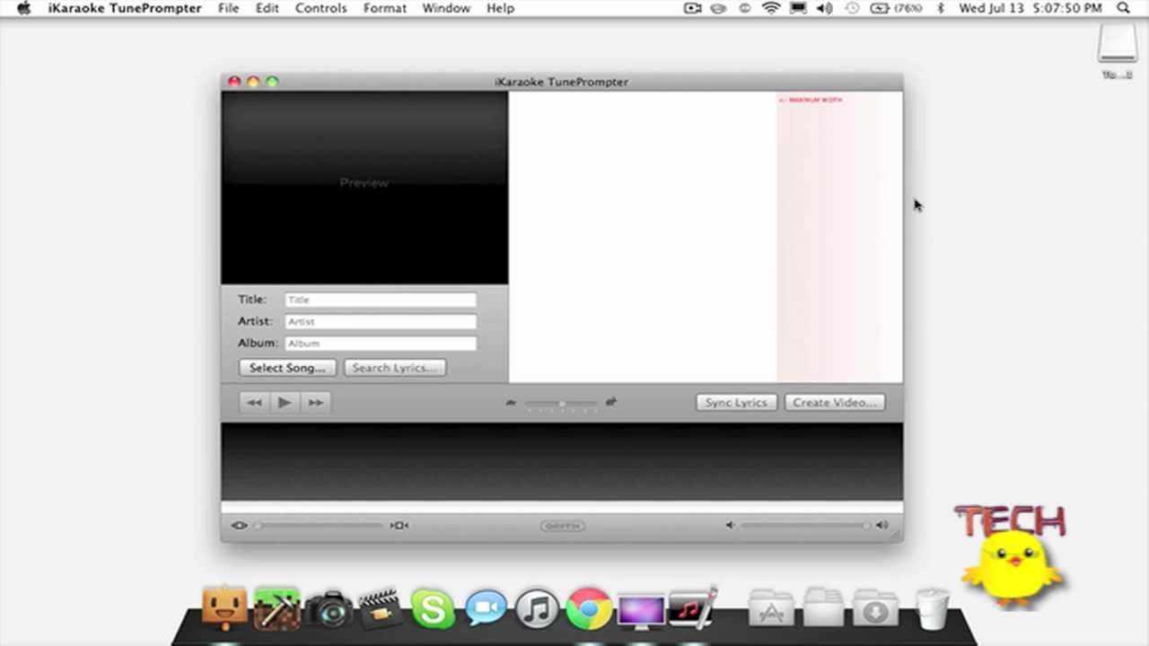
Task: Open Spotlight search magnifier
Action: click(x=1124, y=8)
